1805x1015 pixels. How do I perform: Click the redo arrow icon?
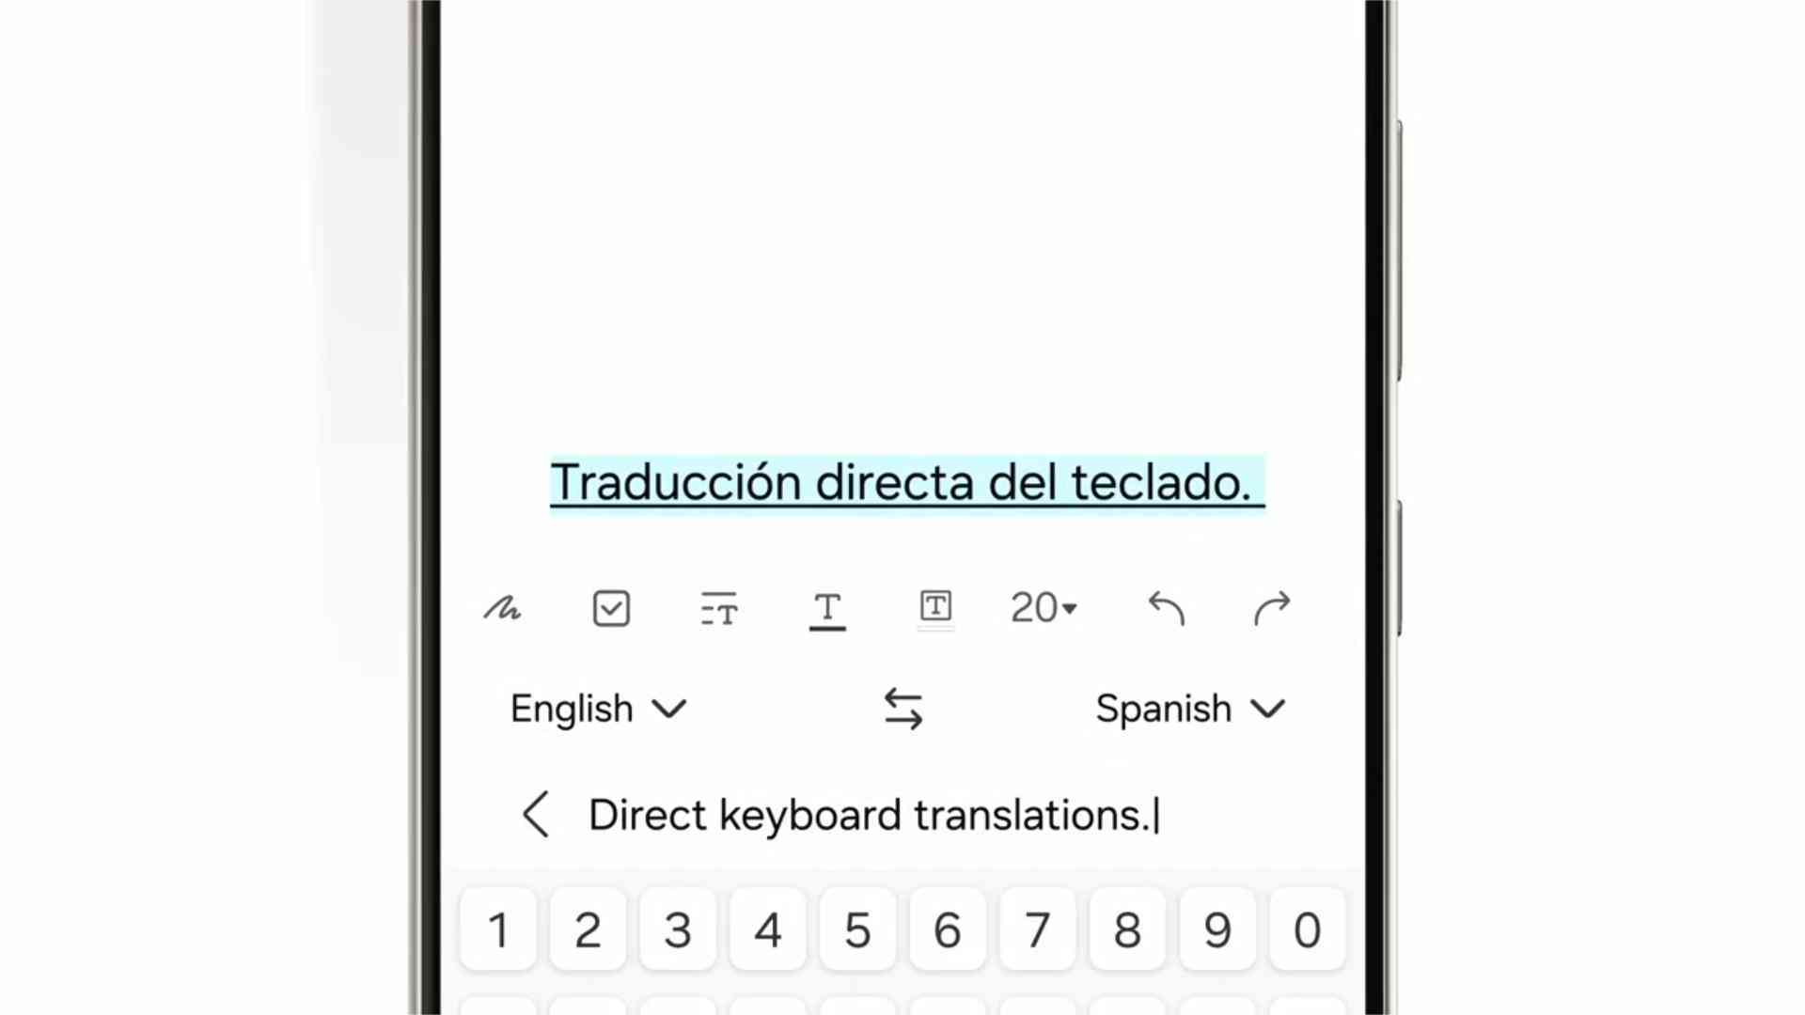(x=1276, y=608)
